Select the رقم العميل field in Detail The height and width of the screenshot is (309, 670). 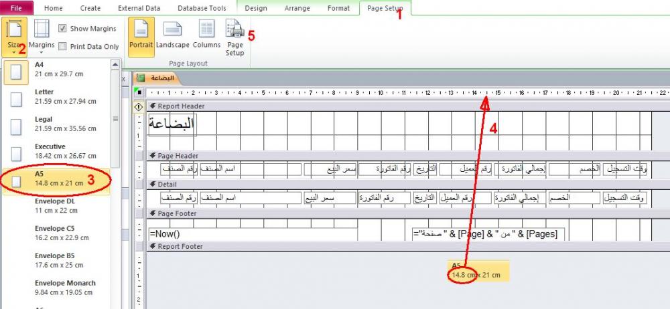[x=466, y=197]
